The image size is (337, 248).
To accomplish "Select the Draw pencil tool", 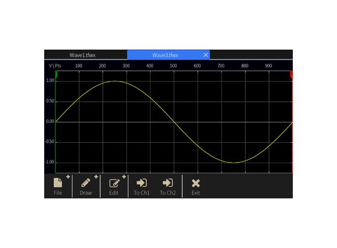I will (86, 184).
